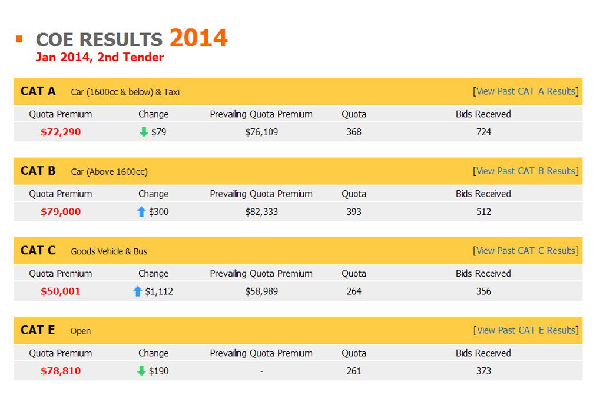Click the $76,109 prevailing quota premium

coord(261,132)
